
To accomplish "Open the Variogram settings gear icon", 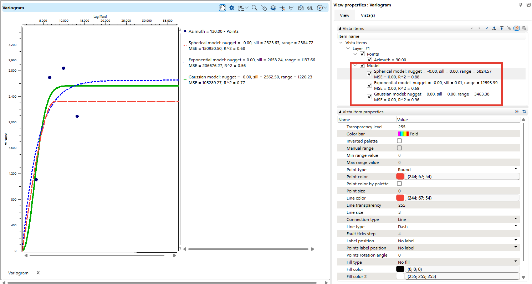I will tap(232, 7).
